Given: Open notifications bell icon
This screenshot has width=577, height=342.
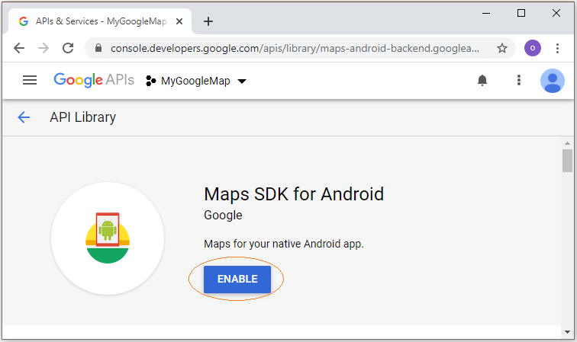Looking at the screenshot, I should (482, 80).
